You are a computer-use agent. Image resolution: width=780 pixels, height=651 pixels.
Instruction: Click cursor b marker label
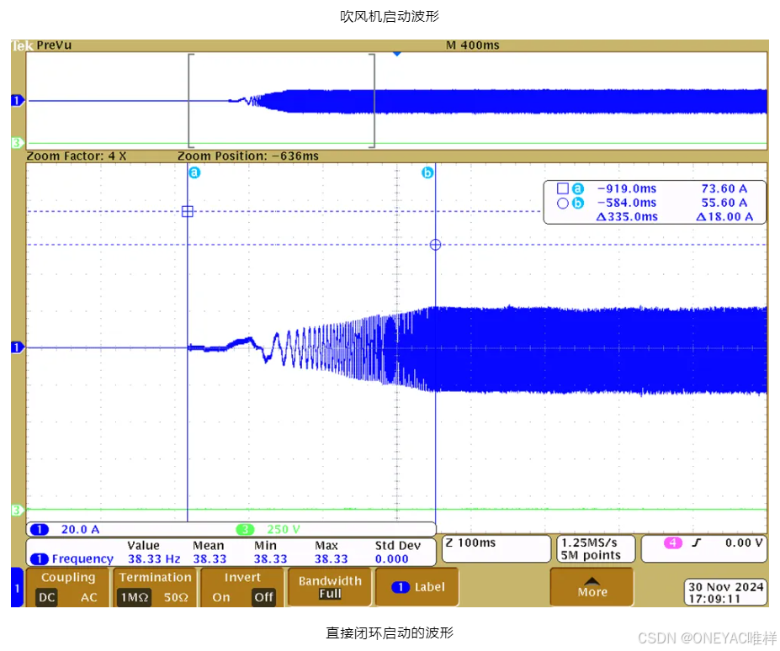(427, 172)
